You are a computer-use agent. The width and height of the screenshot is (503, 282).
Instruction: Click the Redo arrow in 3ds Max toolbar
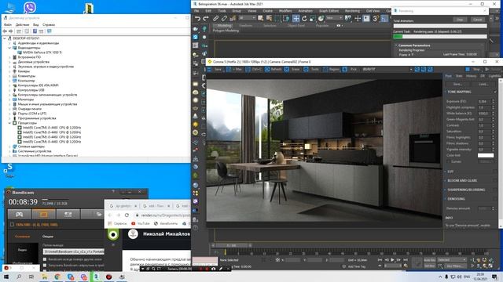point(206,19)
